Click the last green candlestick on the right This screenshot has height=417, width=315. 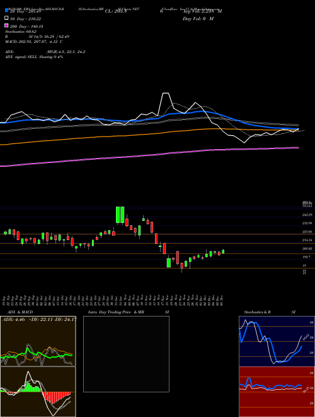(223, 251)
